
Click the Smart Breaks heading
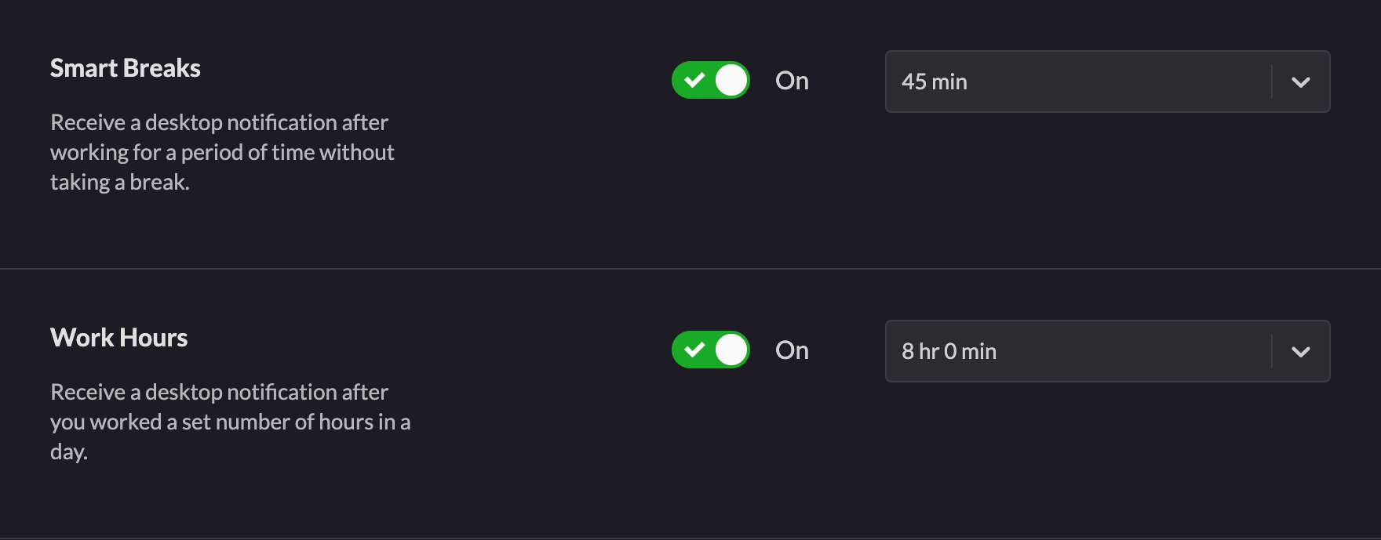126,68
